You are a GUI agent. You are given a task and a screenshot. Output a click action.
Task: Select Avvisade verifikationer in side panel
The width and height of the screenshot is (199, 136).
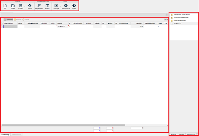pos(181,18)
